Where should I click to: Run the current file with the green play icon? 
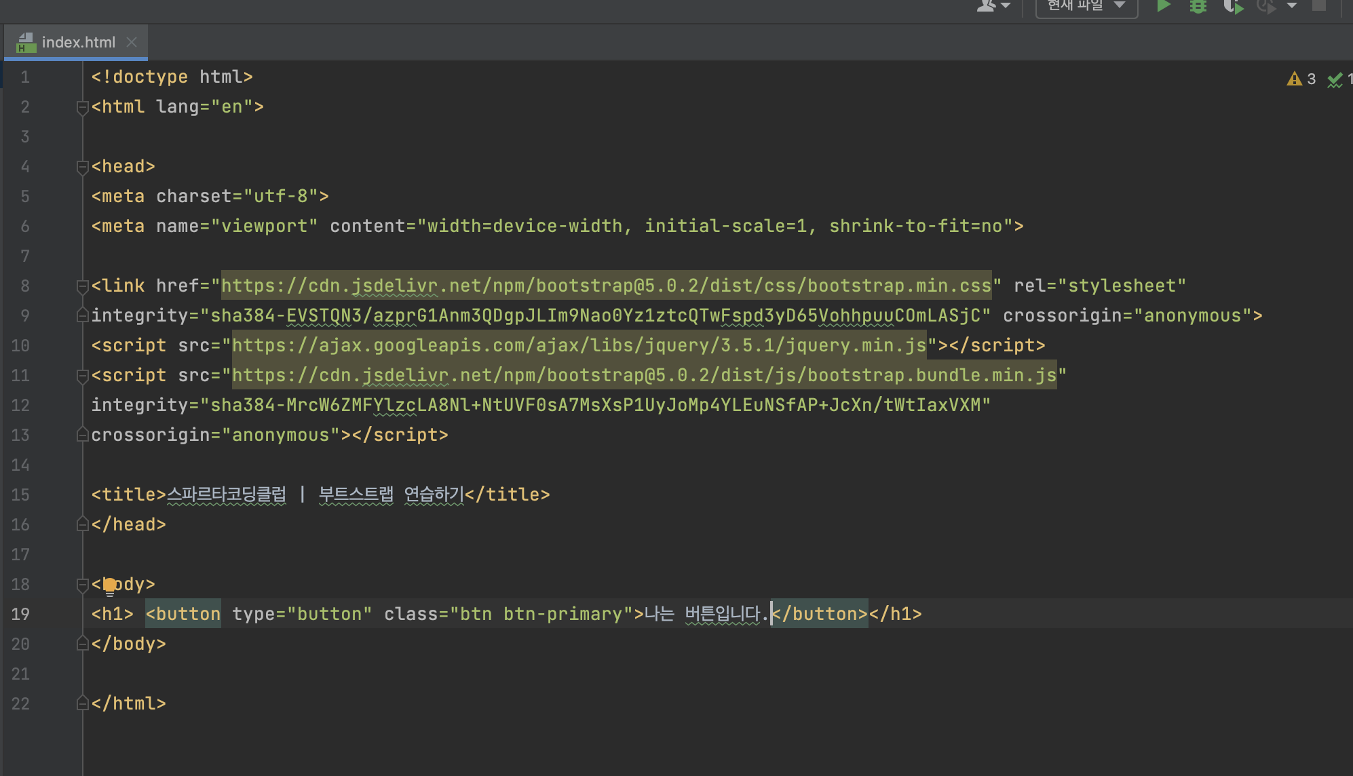tap(1164, 6)
